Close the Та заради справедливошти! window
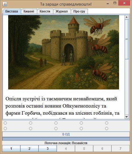The width and height of the screenshot is (132, 154). click(x=124, y=3)
